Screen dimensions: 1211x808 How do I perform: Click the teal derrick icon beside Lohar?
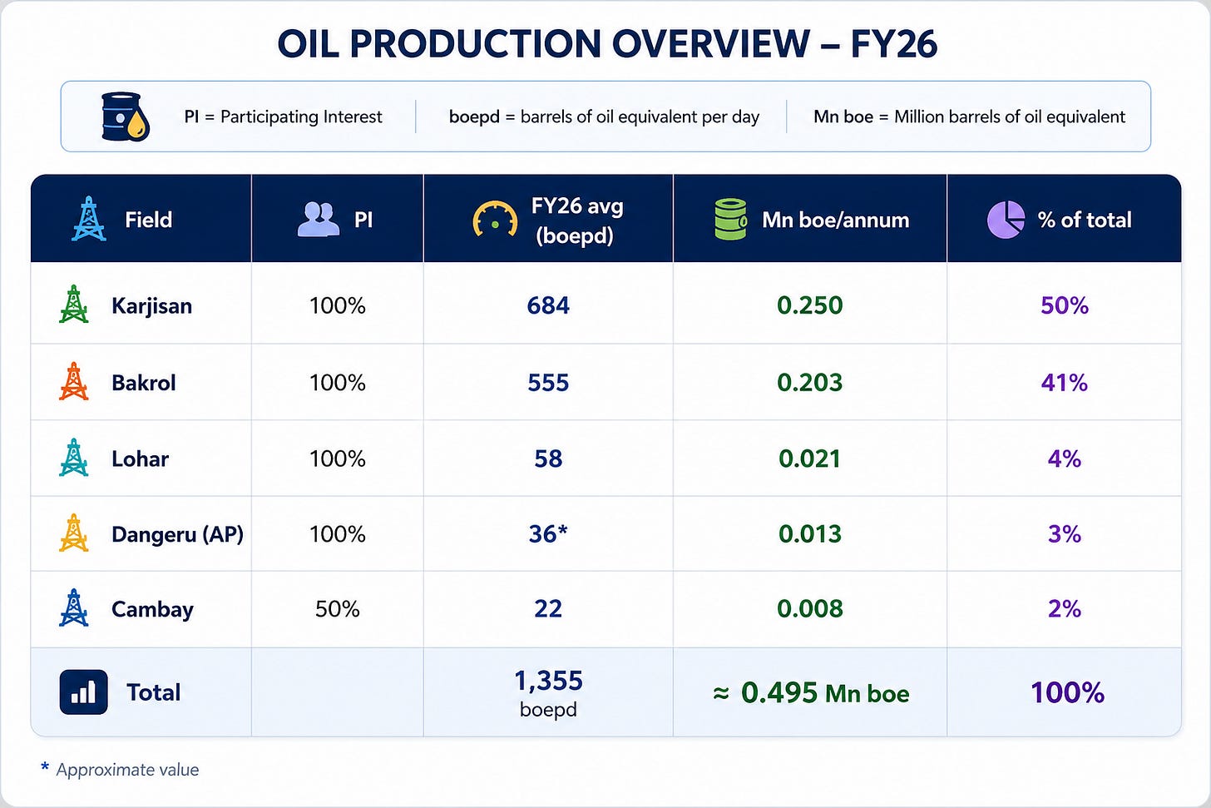point(74,458)
